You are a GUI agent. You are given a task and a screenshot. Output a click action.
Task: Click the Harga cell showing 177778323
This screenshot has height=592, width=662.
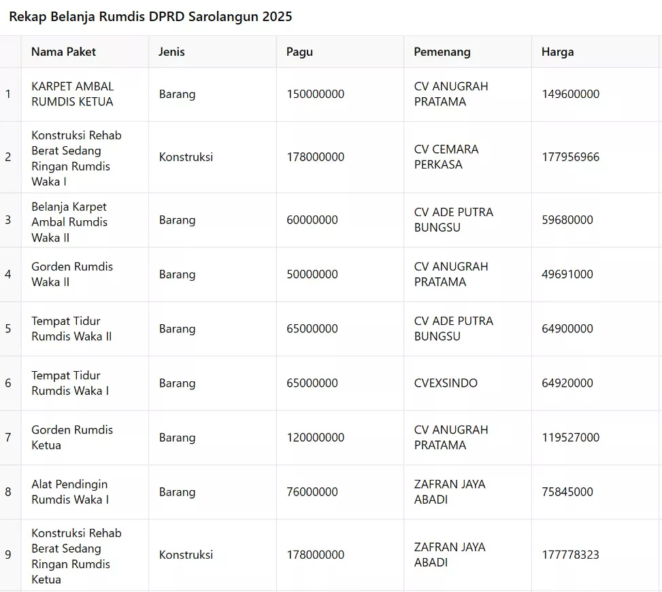(570, 555)
